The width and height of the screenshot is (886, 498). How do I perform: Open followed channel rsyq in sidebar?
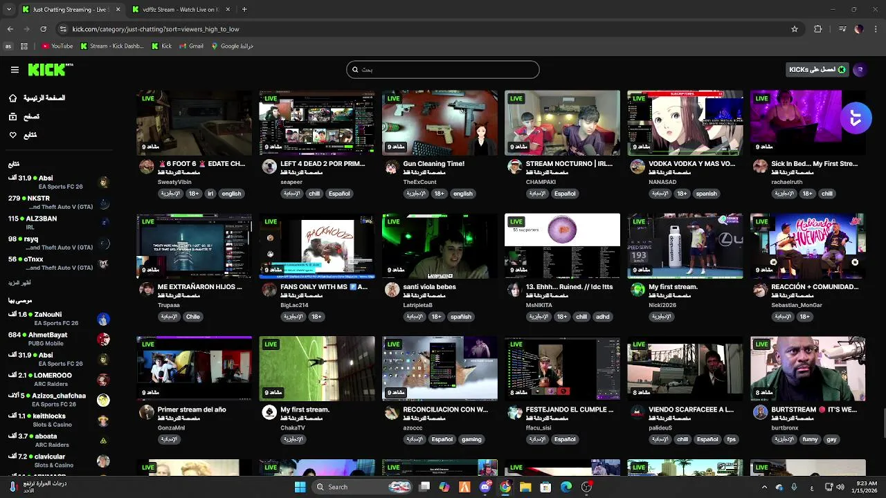tap(59, 243)
